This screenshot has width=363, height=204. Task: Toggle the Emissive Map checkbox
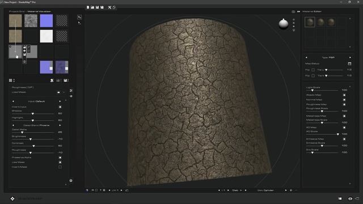tap(344, 139)
